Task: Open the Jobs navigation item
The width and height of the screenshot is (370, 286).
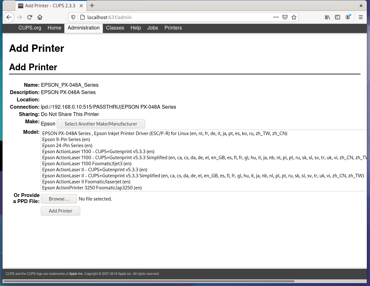Action: pyautogui.click(x=153, y=28)
